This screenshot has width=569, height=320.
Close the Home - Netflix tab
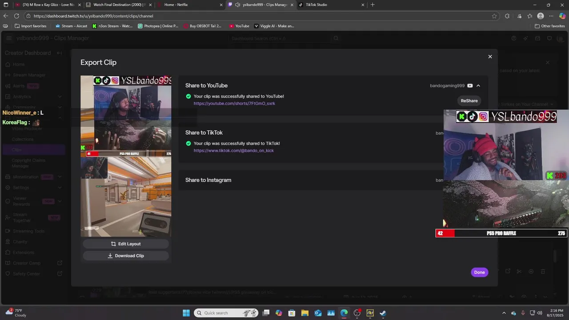221,5
